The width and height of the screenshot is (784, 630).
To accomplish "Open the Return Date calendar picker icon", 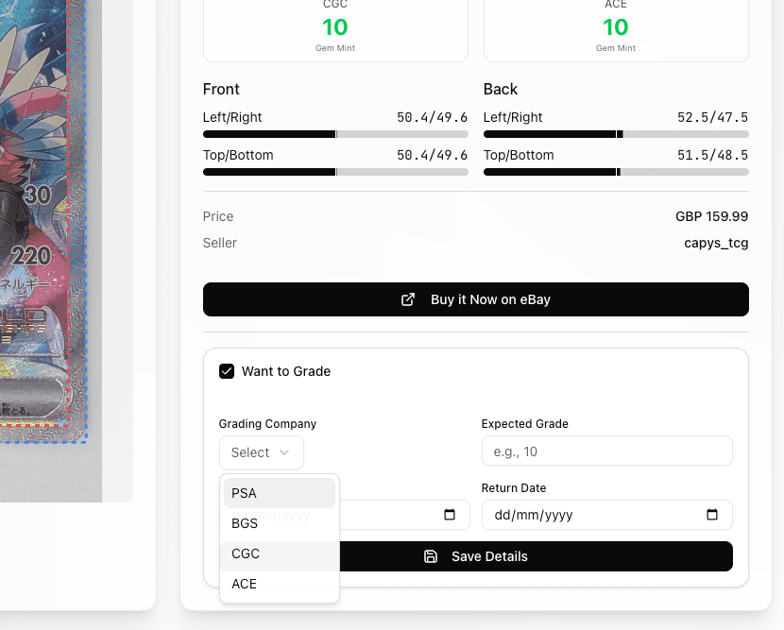I will (712, 515).
